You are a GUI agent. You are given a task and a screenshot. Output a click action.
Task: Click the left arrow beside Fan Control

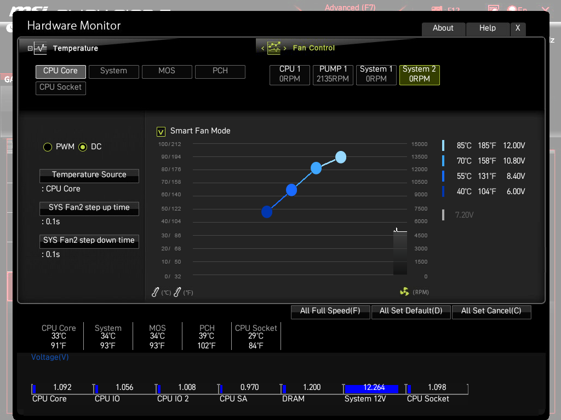pos(262,48)
